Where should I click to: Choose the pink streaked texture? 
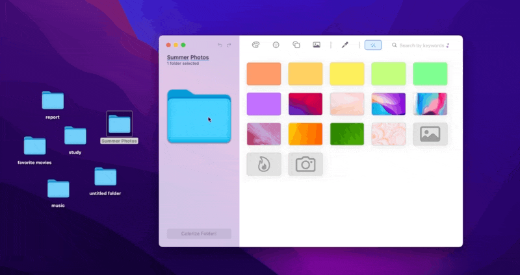264,134
